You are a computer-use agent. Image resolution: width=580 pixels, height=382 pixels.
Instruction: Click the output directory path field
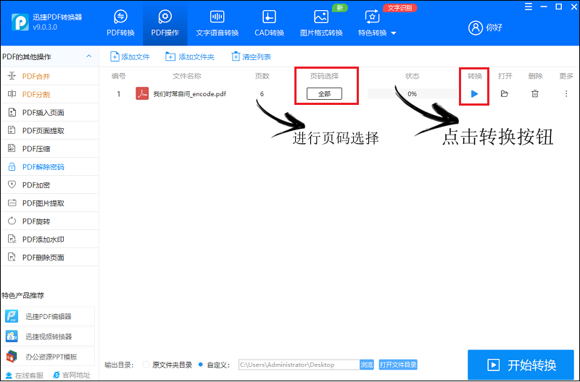tap(299, 365)
